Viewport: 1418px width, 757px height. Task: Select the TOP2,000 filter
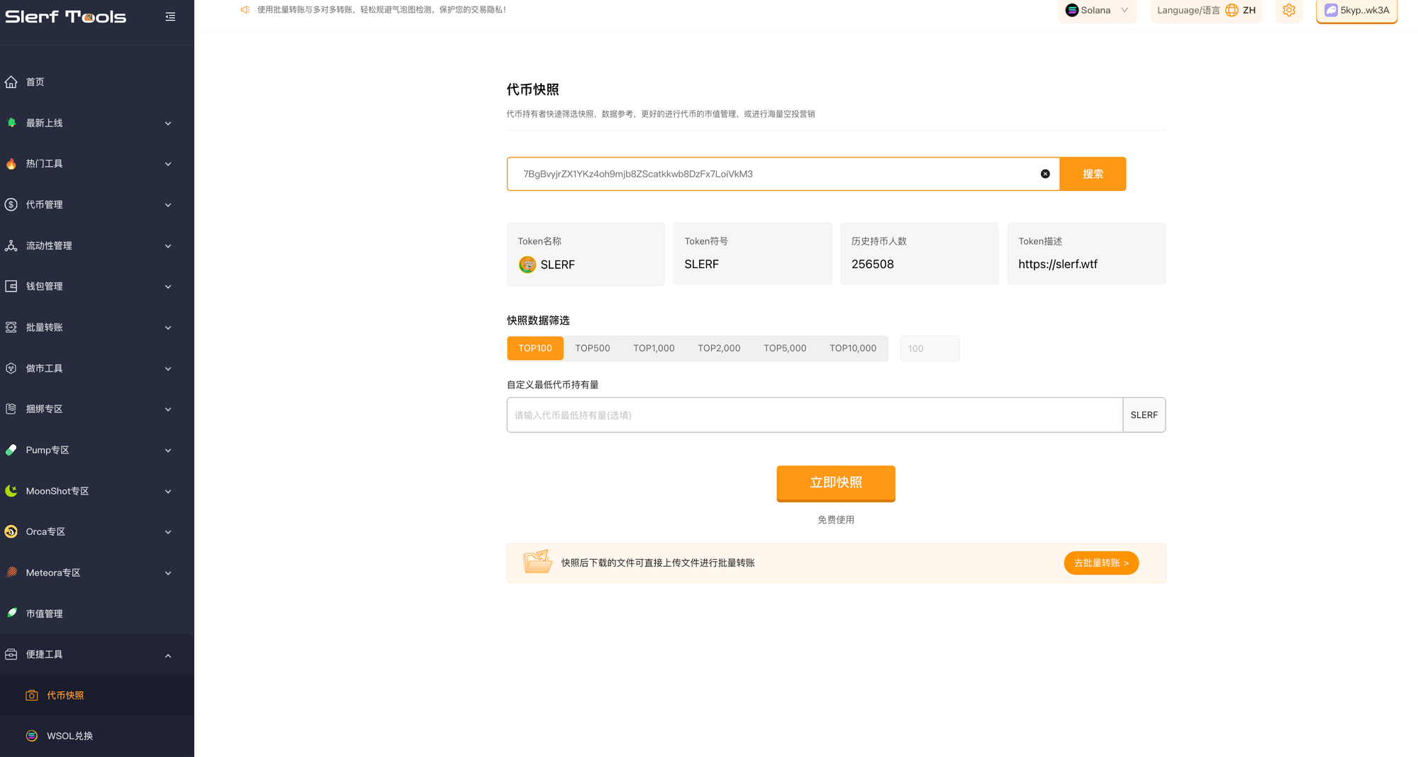click(719, 348)
